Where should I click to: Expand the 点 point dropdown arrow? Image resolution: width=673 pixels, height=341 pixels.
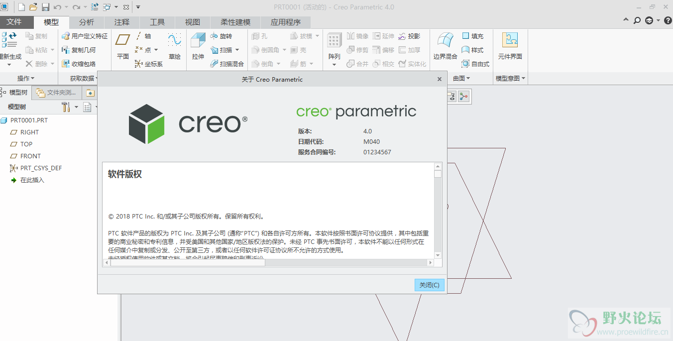point(156,50)
